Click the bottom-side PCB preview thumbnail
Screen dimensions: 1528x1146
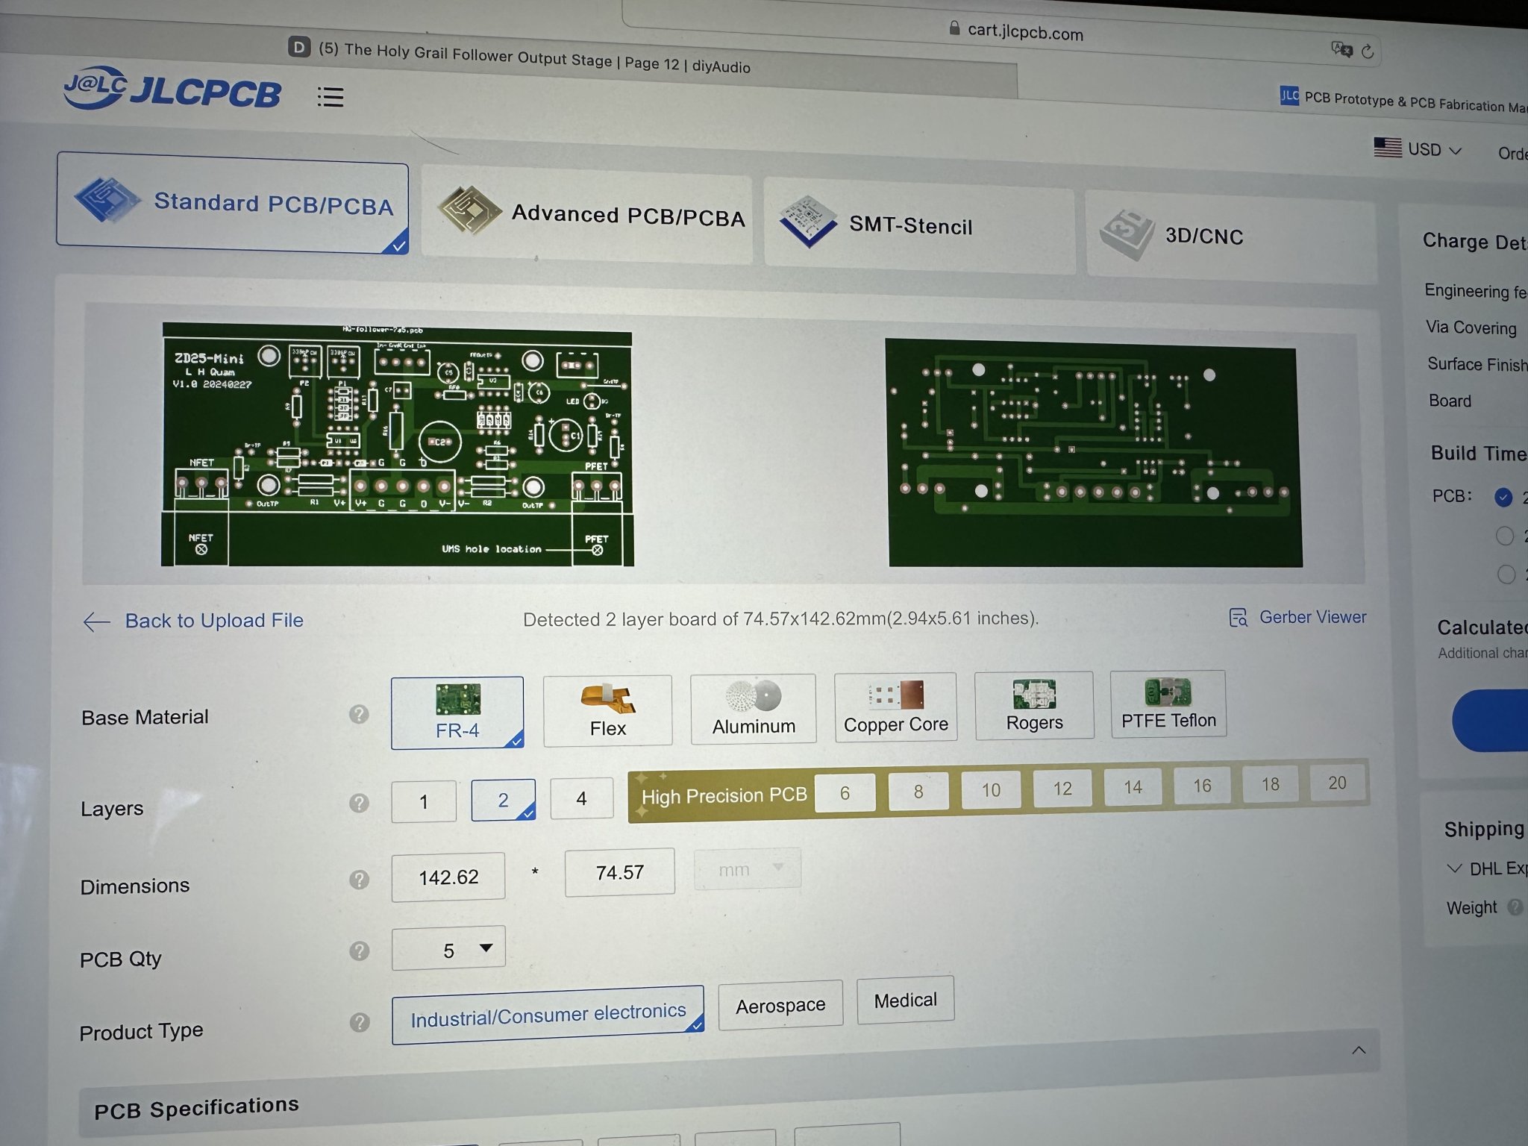point(1094,453)
